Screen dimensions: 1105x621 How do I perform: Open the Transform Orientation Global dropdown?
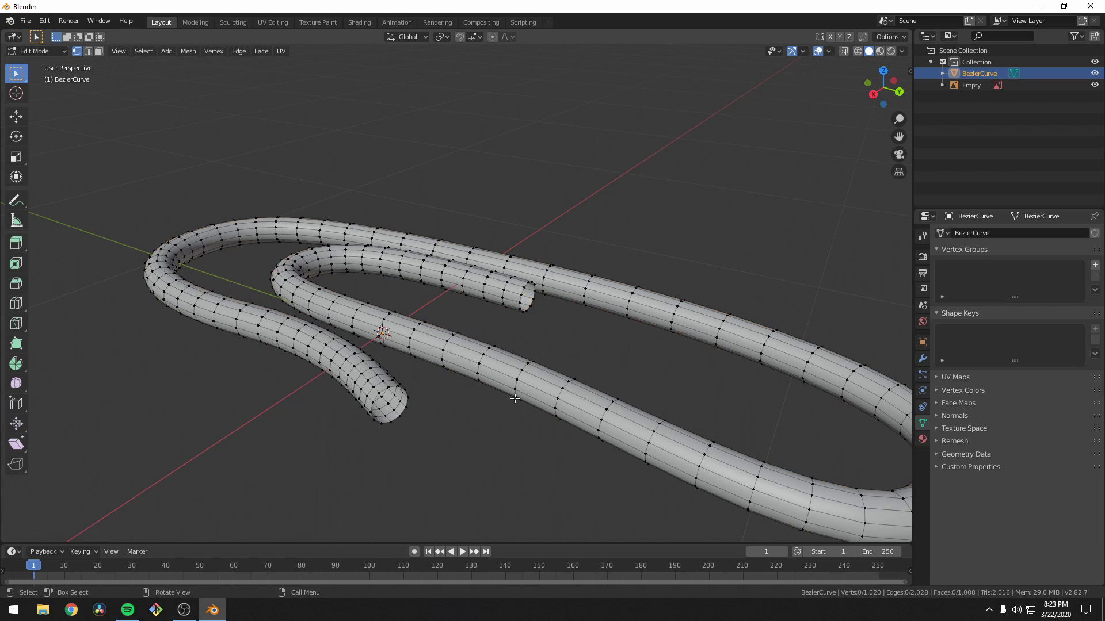[407, 36]
